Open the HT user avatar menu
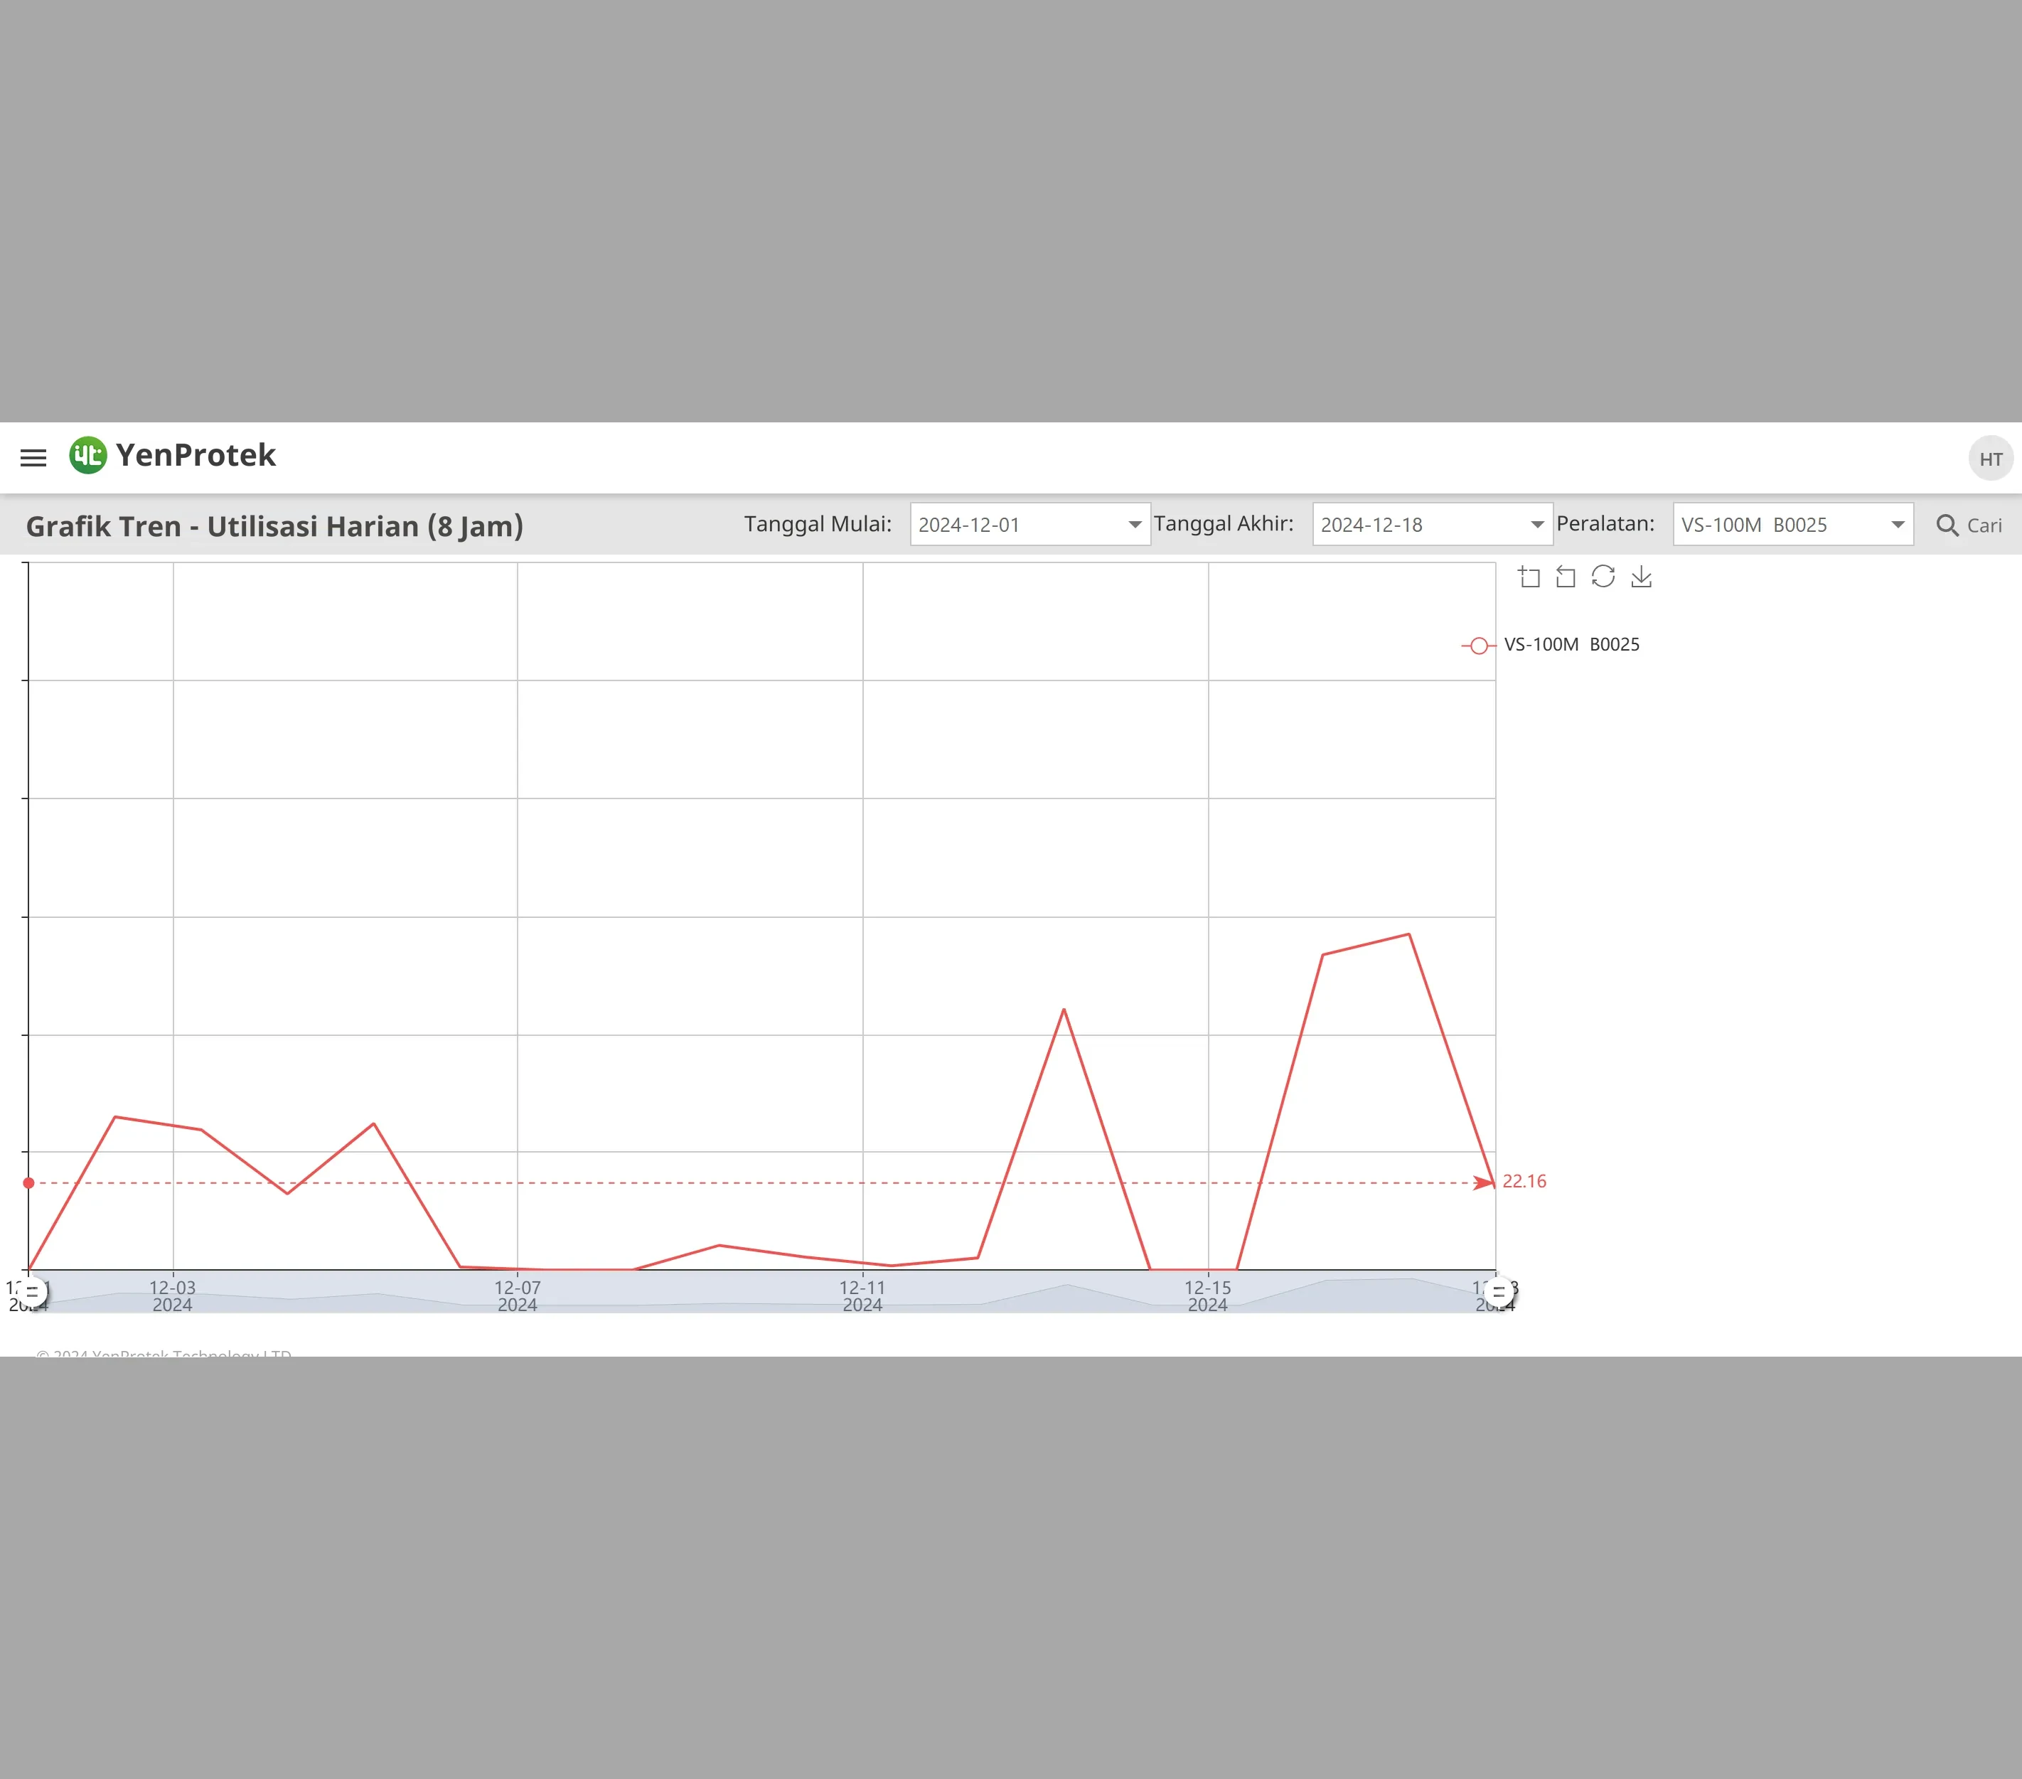Screen dimensions: 2022x1779 pos(1990,459)
